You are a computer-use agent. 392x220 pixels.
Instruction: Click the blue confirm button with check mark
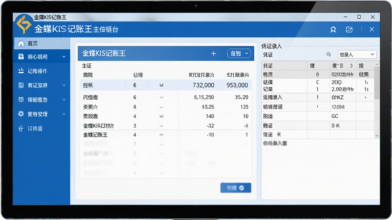(x=235, y=188)
